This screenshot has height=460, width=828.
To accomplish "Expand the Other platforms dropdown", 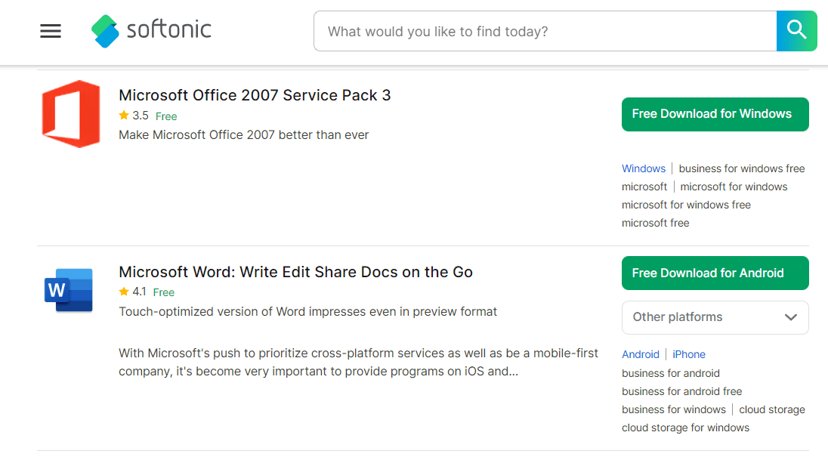I will click(x=715, y=317).
